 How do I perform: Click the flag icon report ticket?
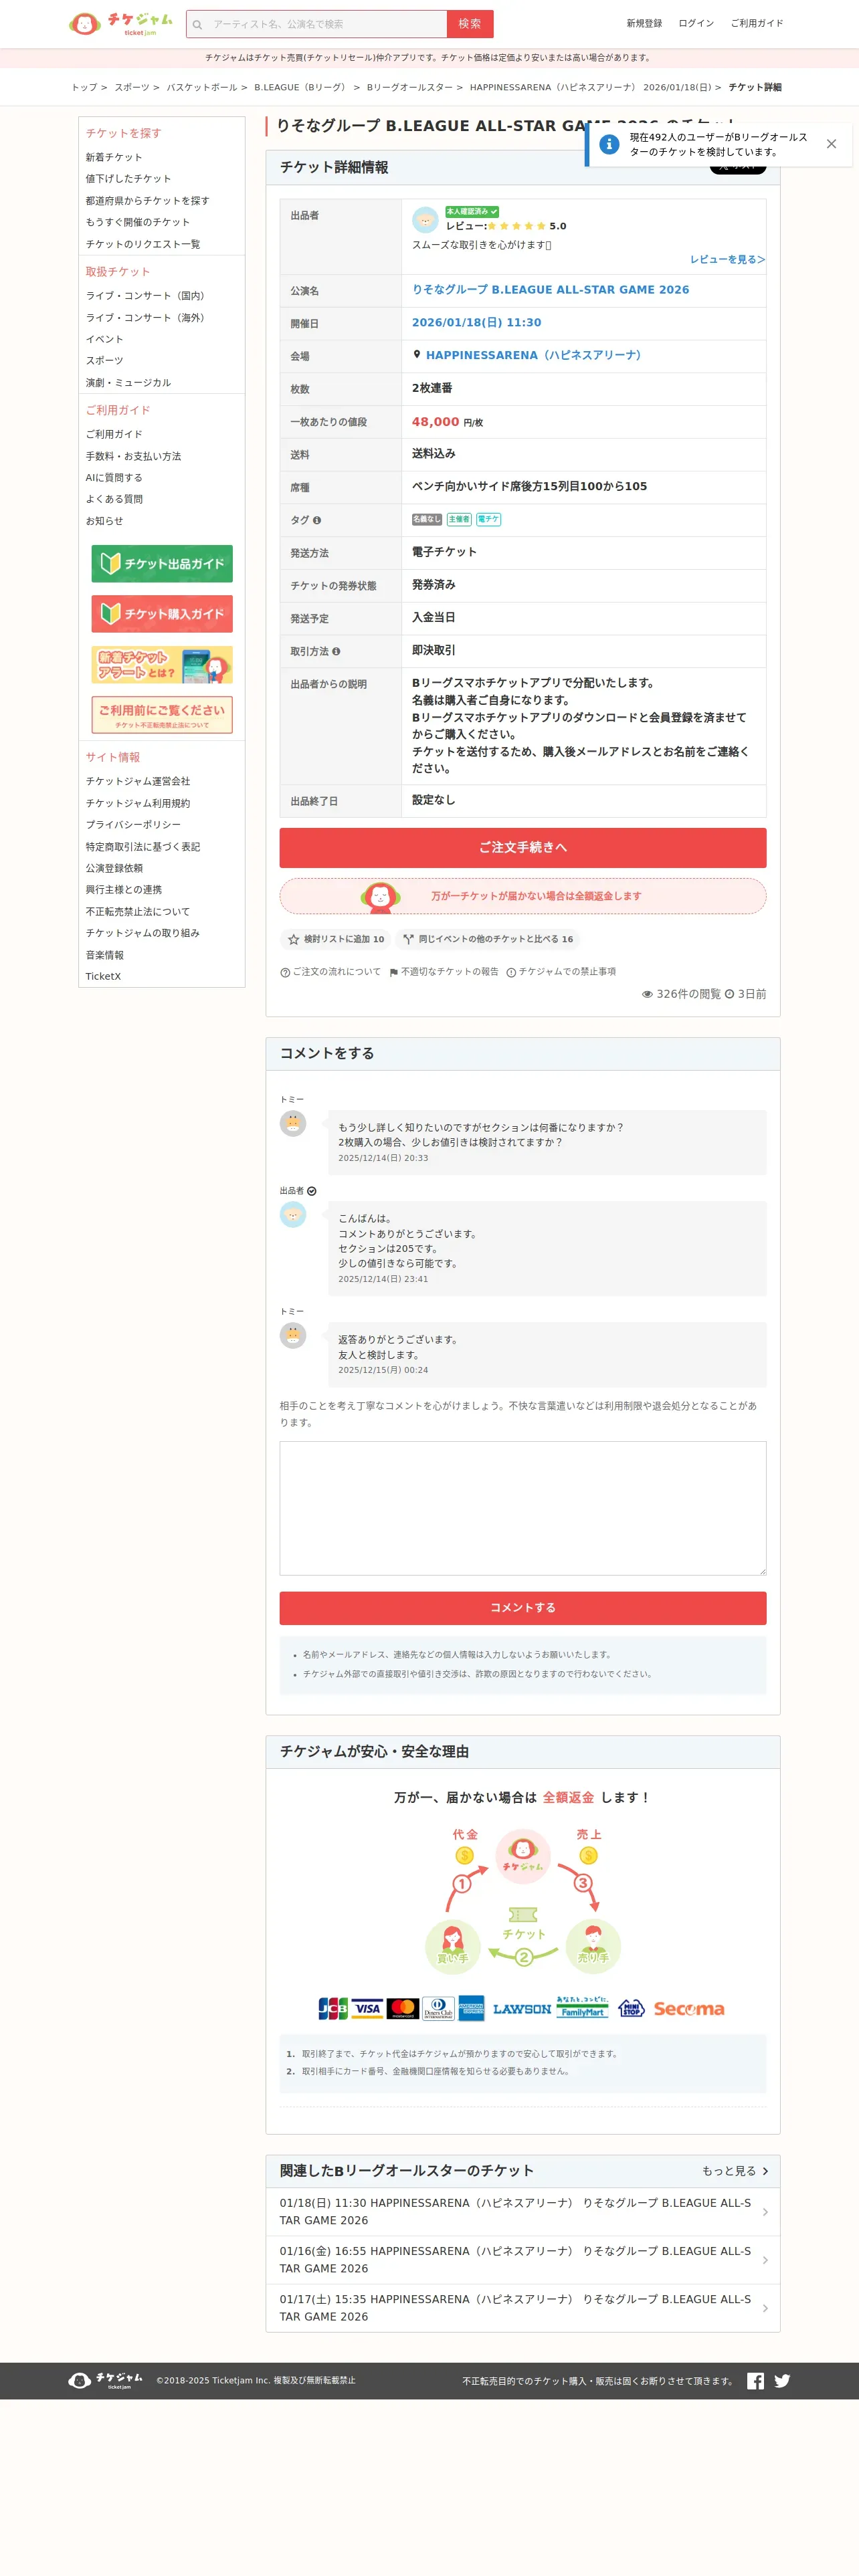394,972
